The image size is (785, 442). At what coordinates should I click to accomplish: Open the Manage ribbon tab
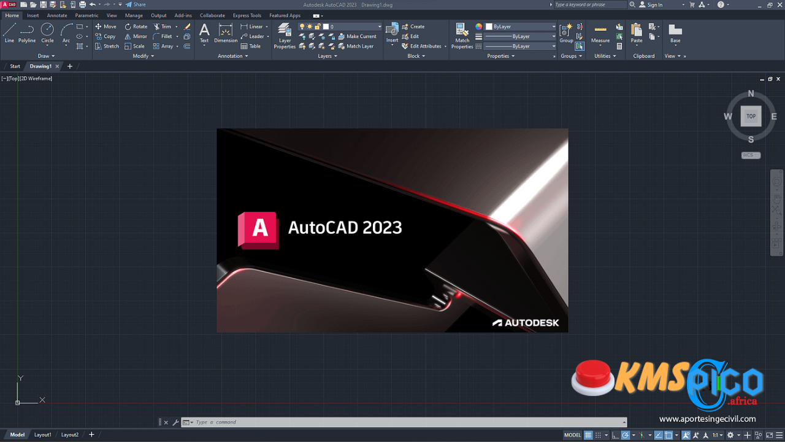pos(134,15)
